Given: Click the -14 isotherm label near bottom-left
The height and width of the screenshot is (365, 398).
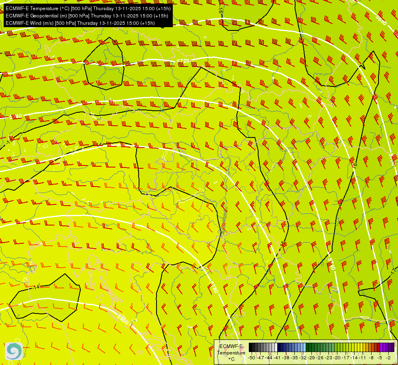Looking at the screenshot, I should [x=36, y=287].
